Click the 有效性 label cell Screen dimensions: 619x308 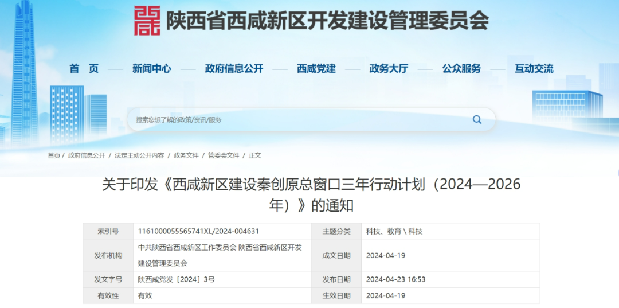[108, 295]
